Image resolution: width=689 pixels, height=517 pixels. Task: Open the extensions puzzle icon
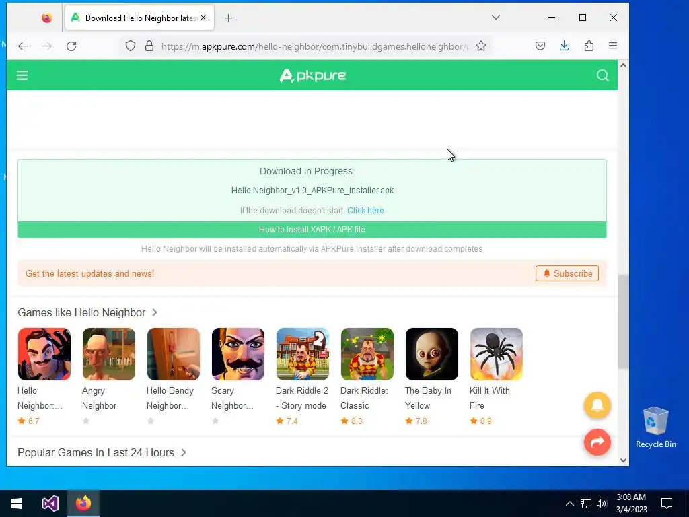point(589,46)
